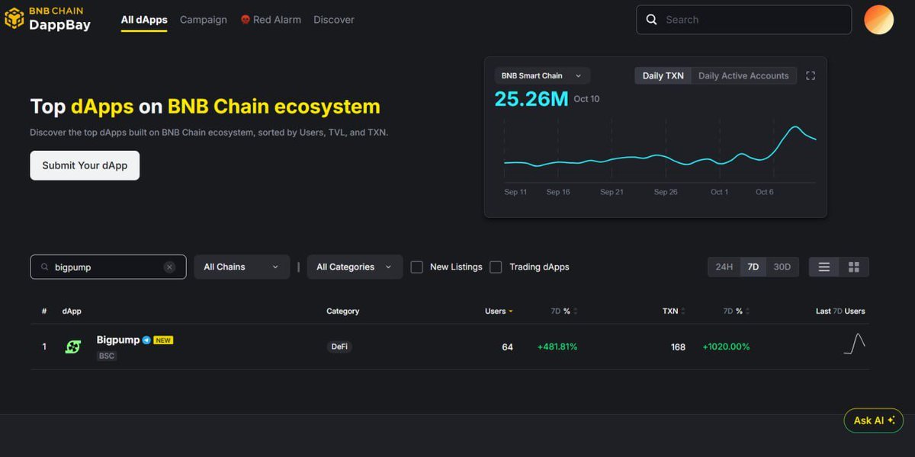Open the Ask AI assistant
The height and width of the screenshot is (457, 915).
[874, 420]
